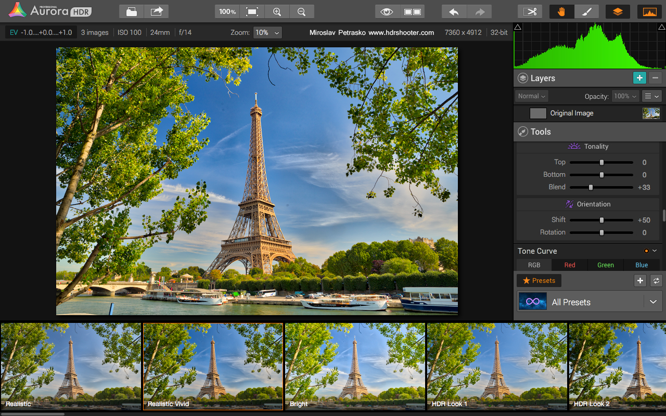The height and width of the screenshot is (416, 666).
Task: Click the 'ISO 100' info text
Action: coord(130,32)
